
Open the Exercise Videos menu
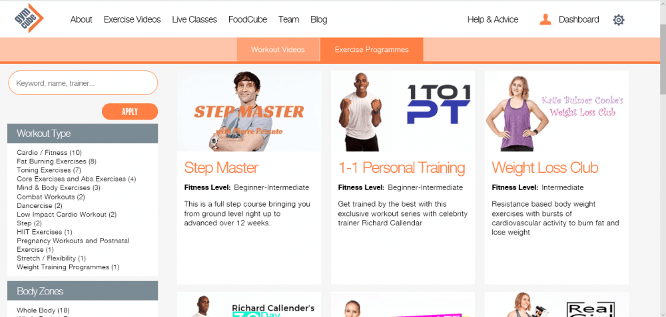click(x=132, y=19)
